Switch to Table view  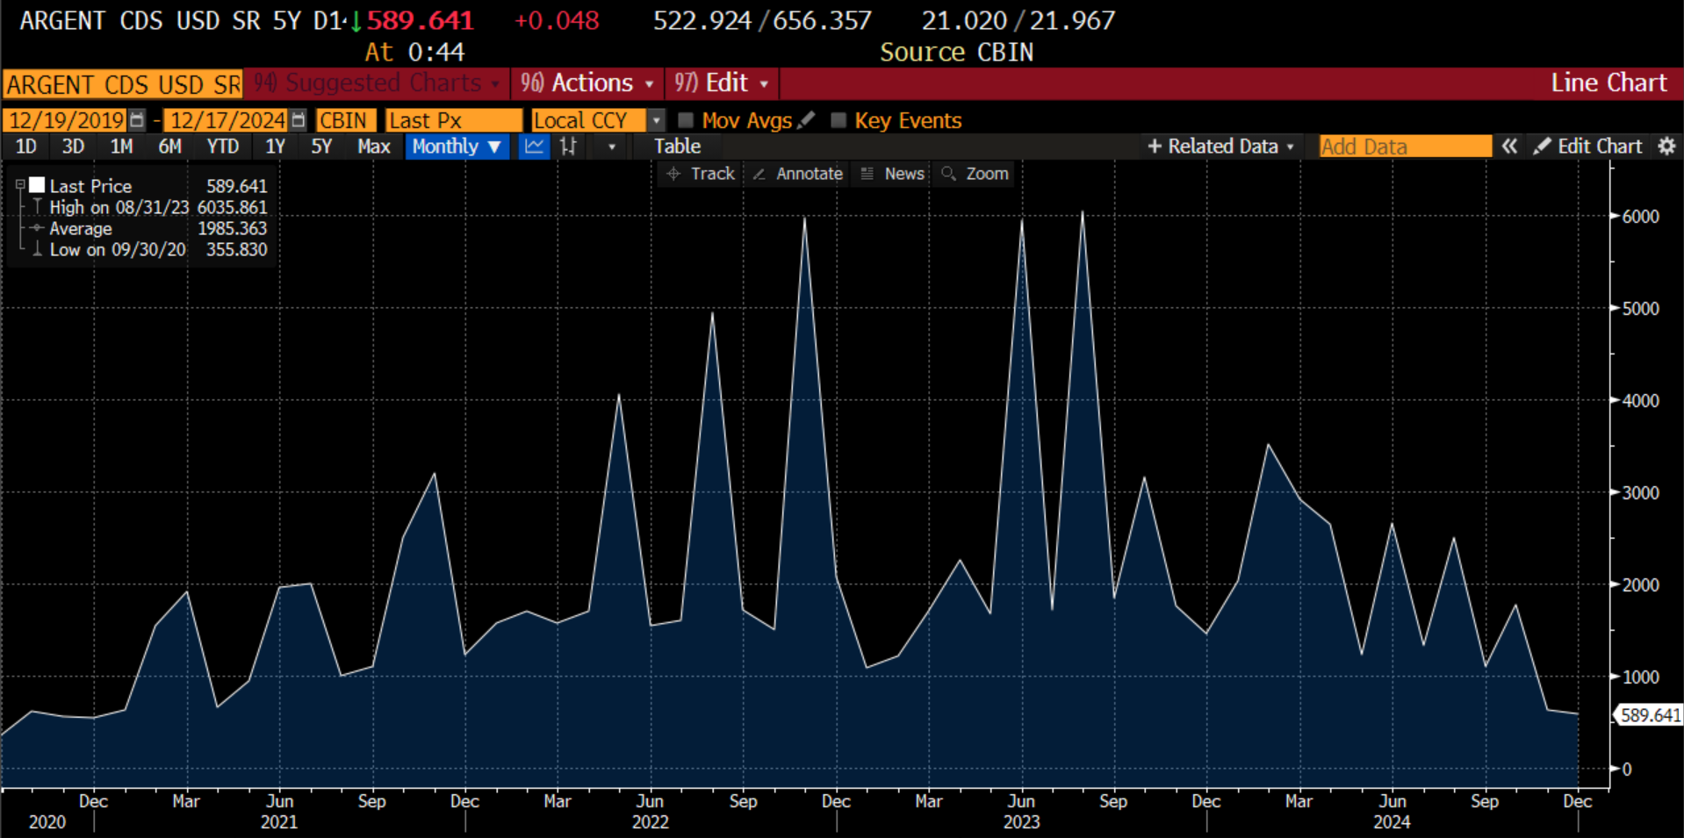coord(677,147)
